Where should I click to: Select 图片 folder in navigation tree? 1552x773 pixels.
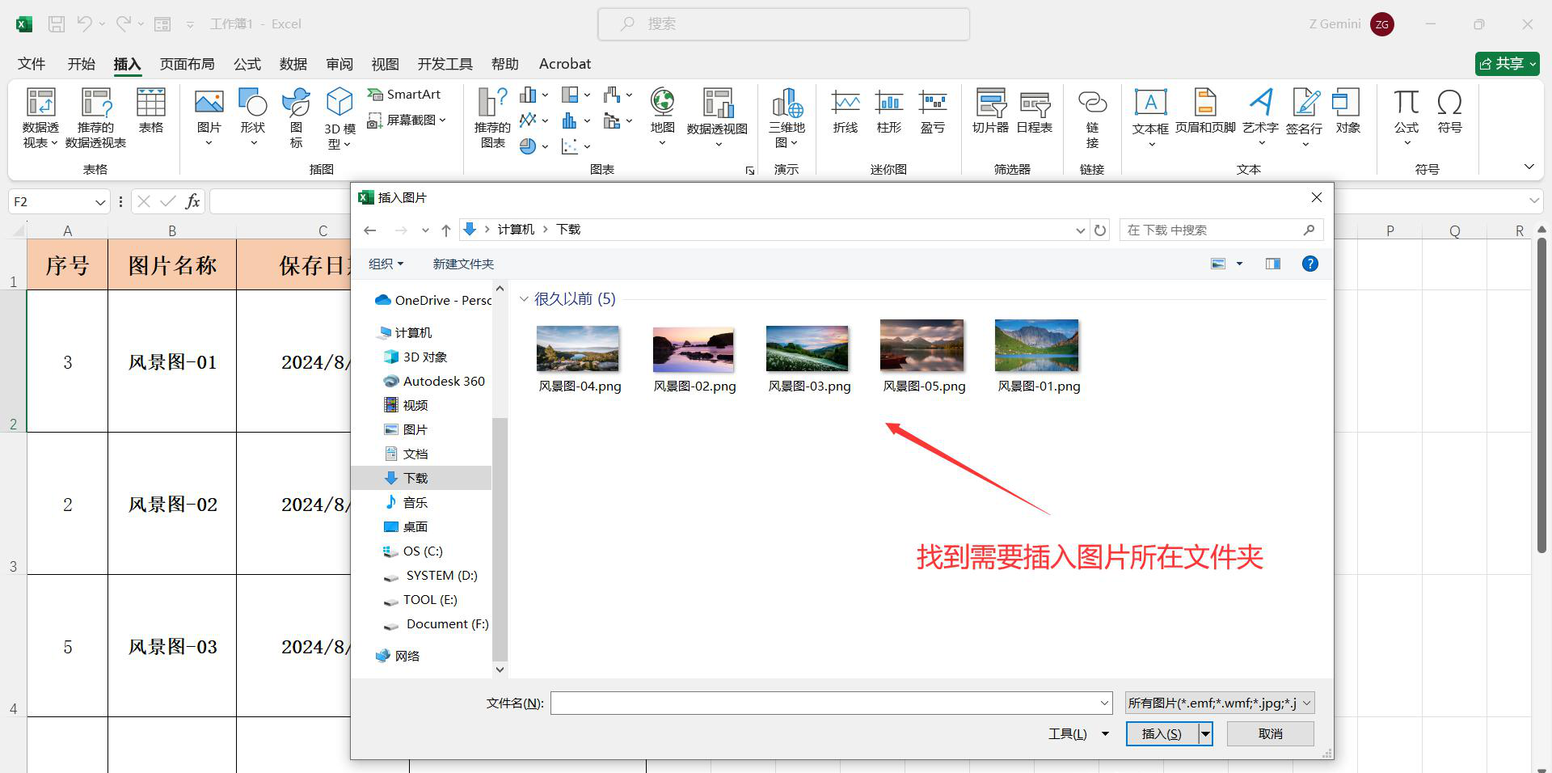[x=415, y=430]
